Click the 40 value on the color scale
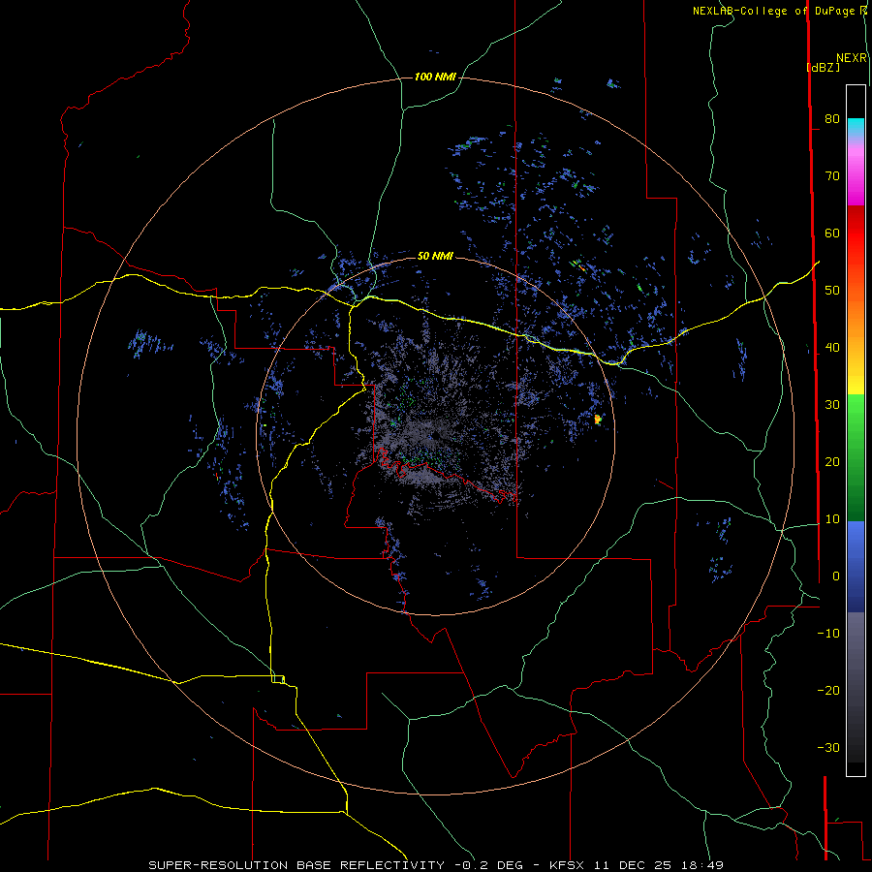872x872 pixels. (x=832, y=348)
